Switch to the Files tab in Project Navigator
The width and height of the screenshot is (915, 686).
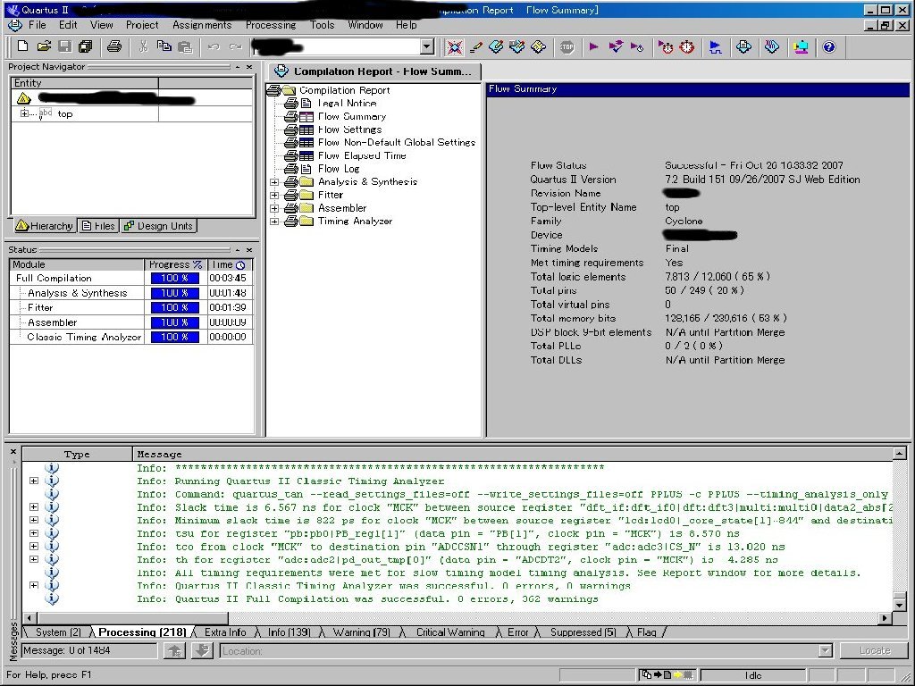[x=98, y=226]
